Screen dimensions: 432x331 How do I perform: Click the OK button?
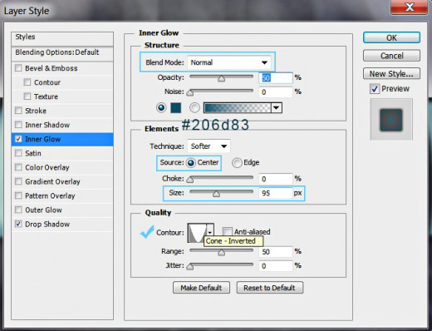tap(391, 37)
